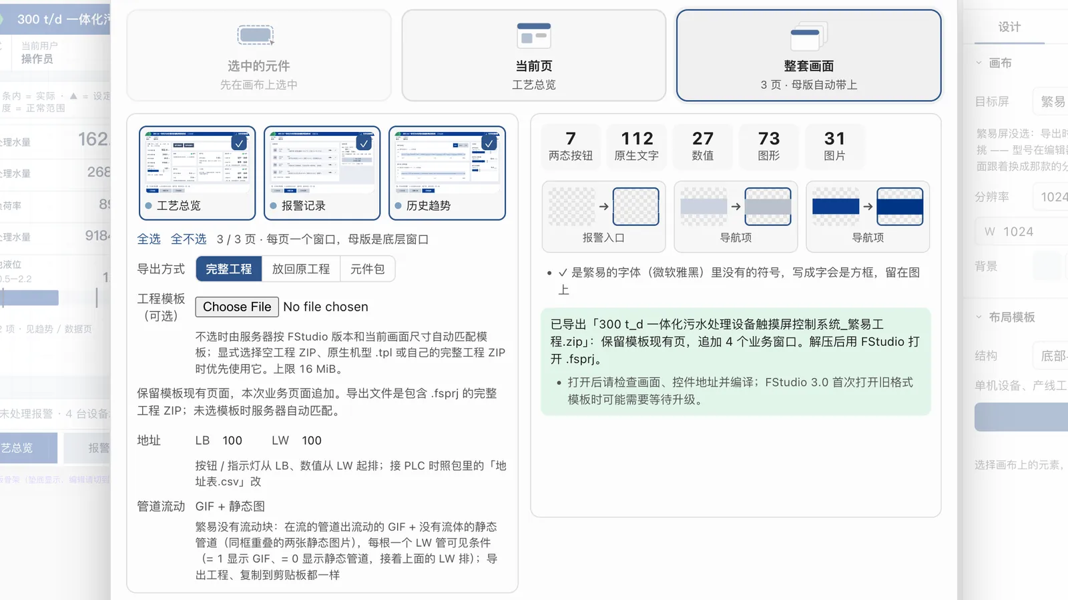Click the grey 导航项 conversion preview card
Screen dimensions: 1068x600
[736, 217]
